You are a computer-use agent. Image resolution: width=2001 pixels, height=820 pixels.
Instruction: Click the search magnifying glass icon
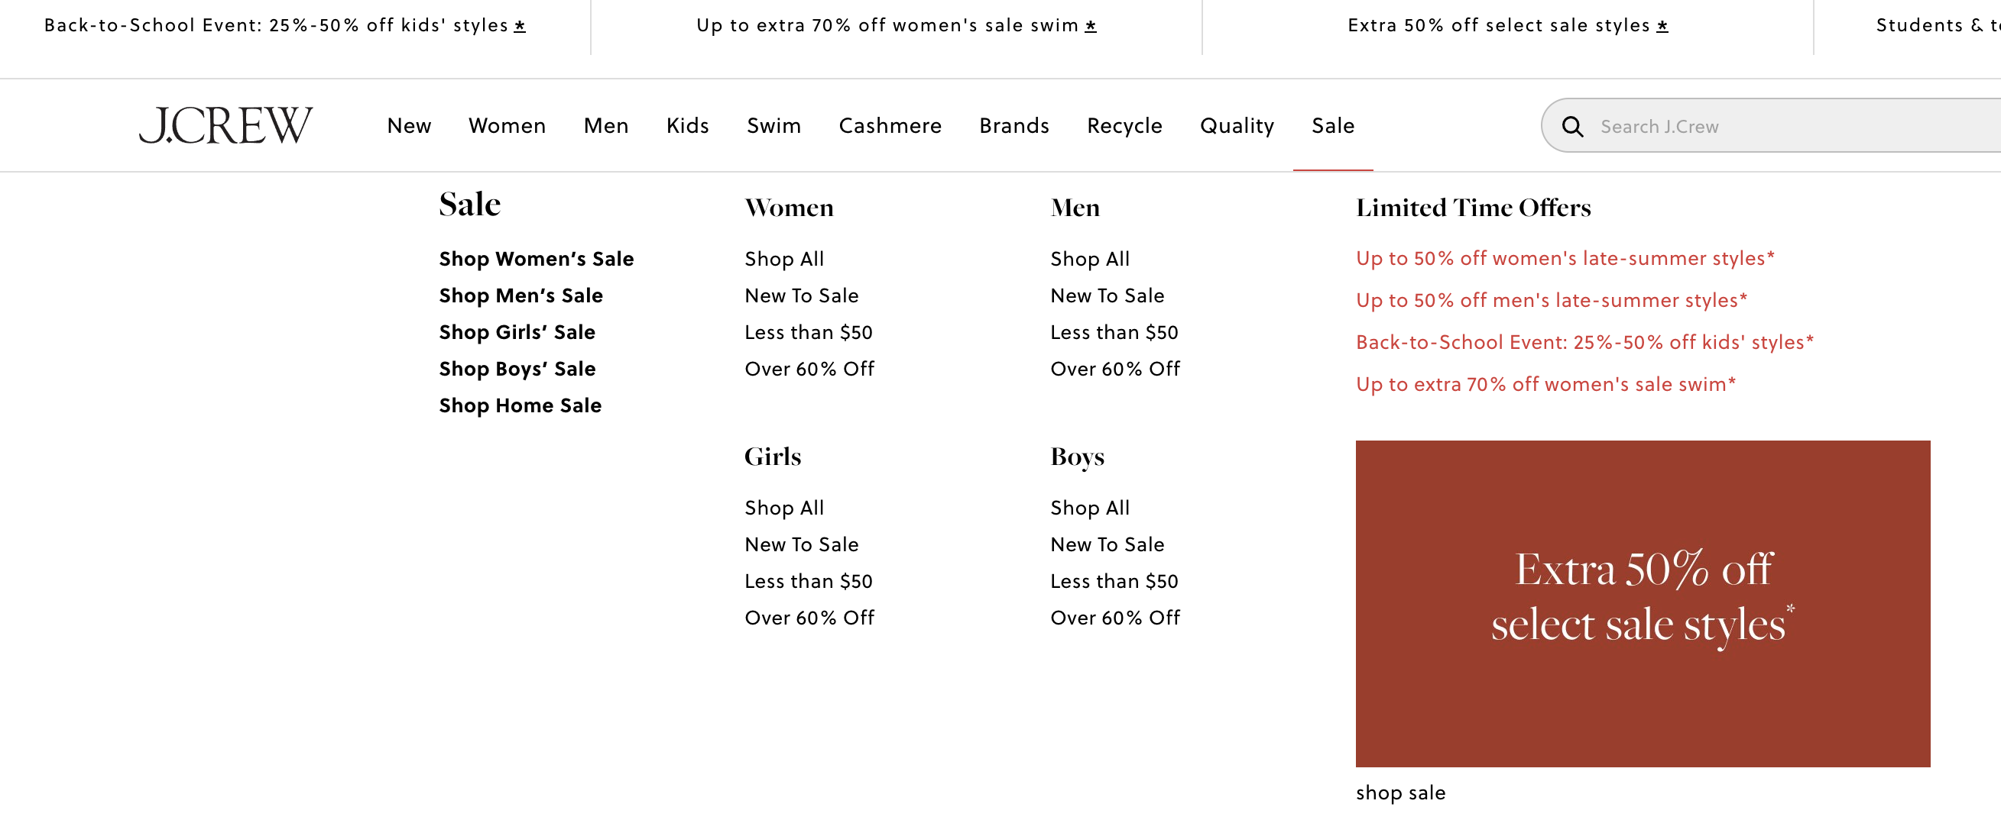tap(1571, 127)
